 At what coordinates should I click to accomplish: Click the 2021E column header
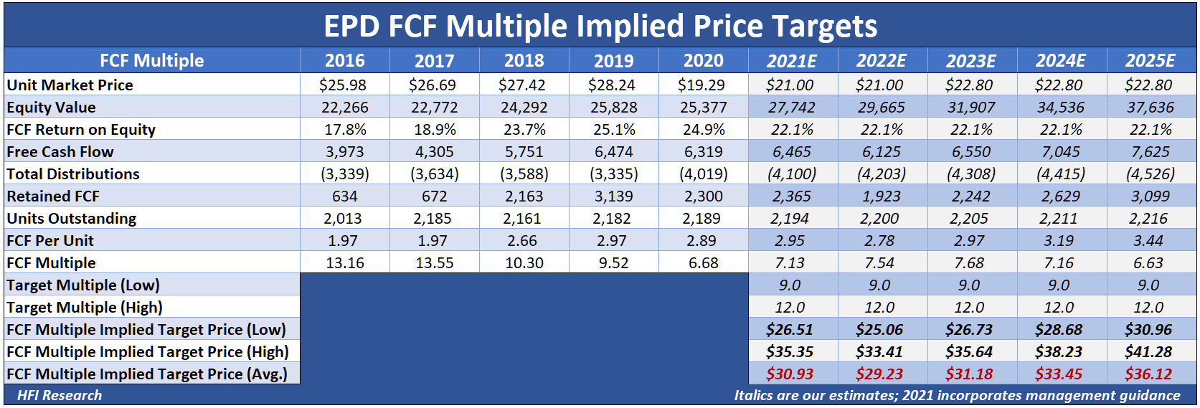[x=792, y=61]
